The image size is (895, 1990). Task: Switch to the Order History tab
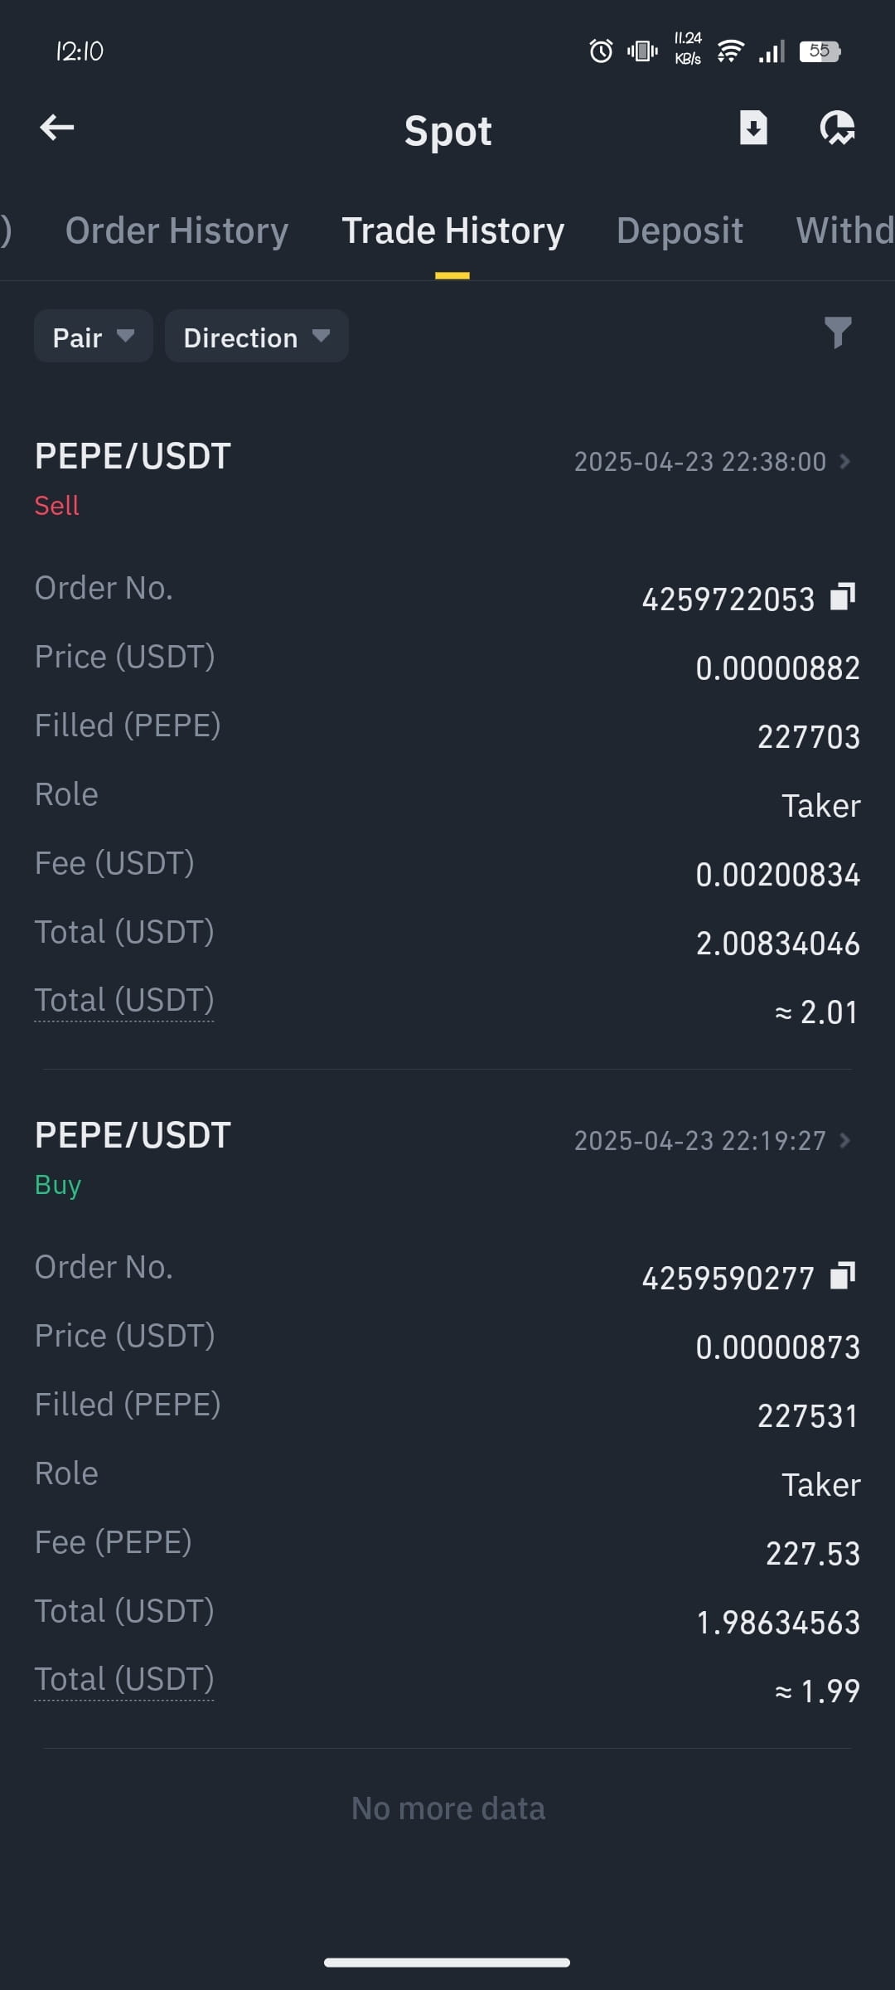177,231
